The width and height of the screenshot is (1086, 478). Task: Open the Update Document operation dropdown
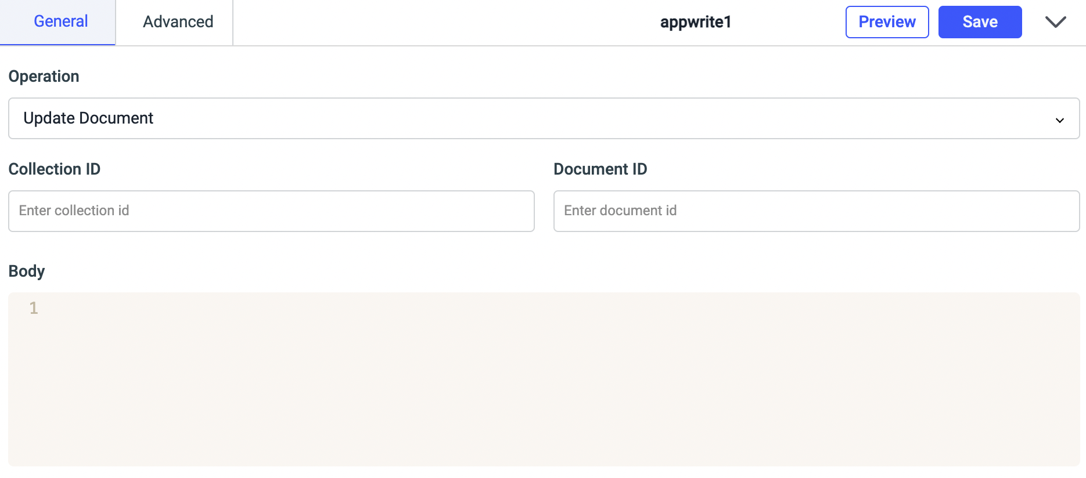[543, 118]
